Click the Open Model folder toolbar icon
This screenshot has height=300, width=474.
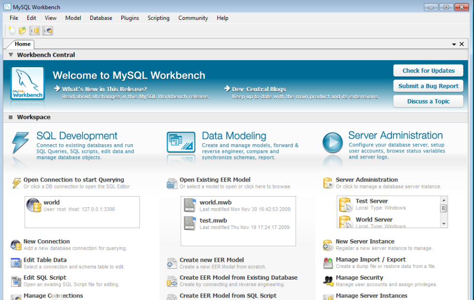tap(23, 31)
